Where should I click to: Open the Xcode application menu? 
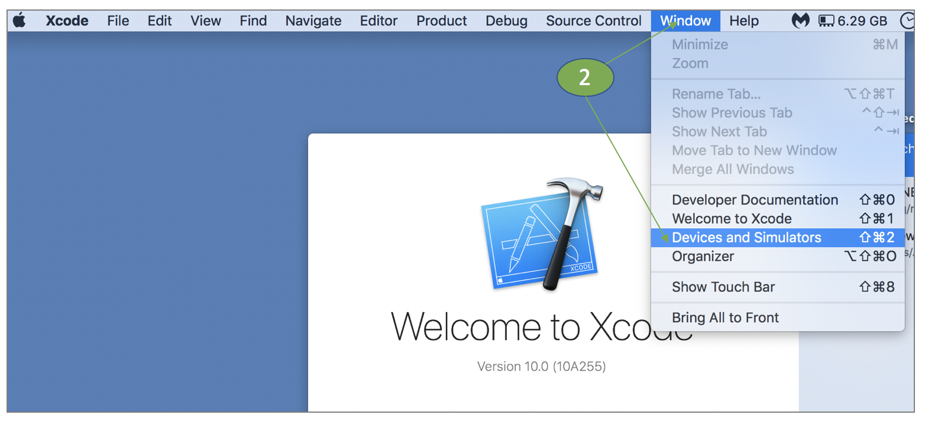coord(67,21)
